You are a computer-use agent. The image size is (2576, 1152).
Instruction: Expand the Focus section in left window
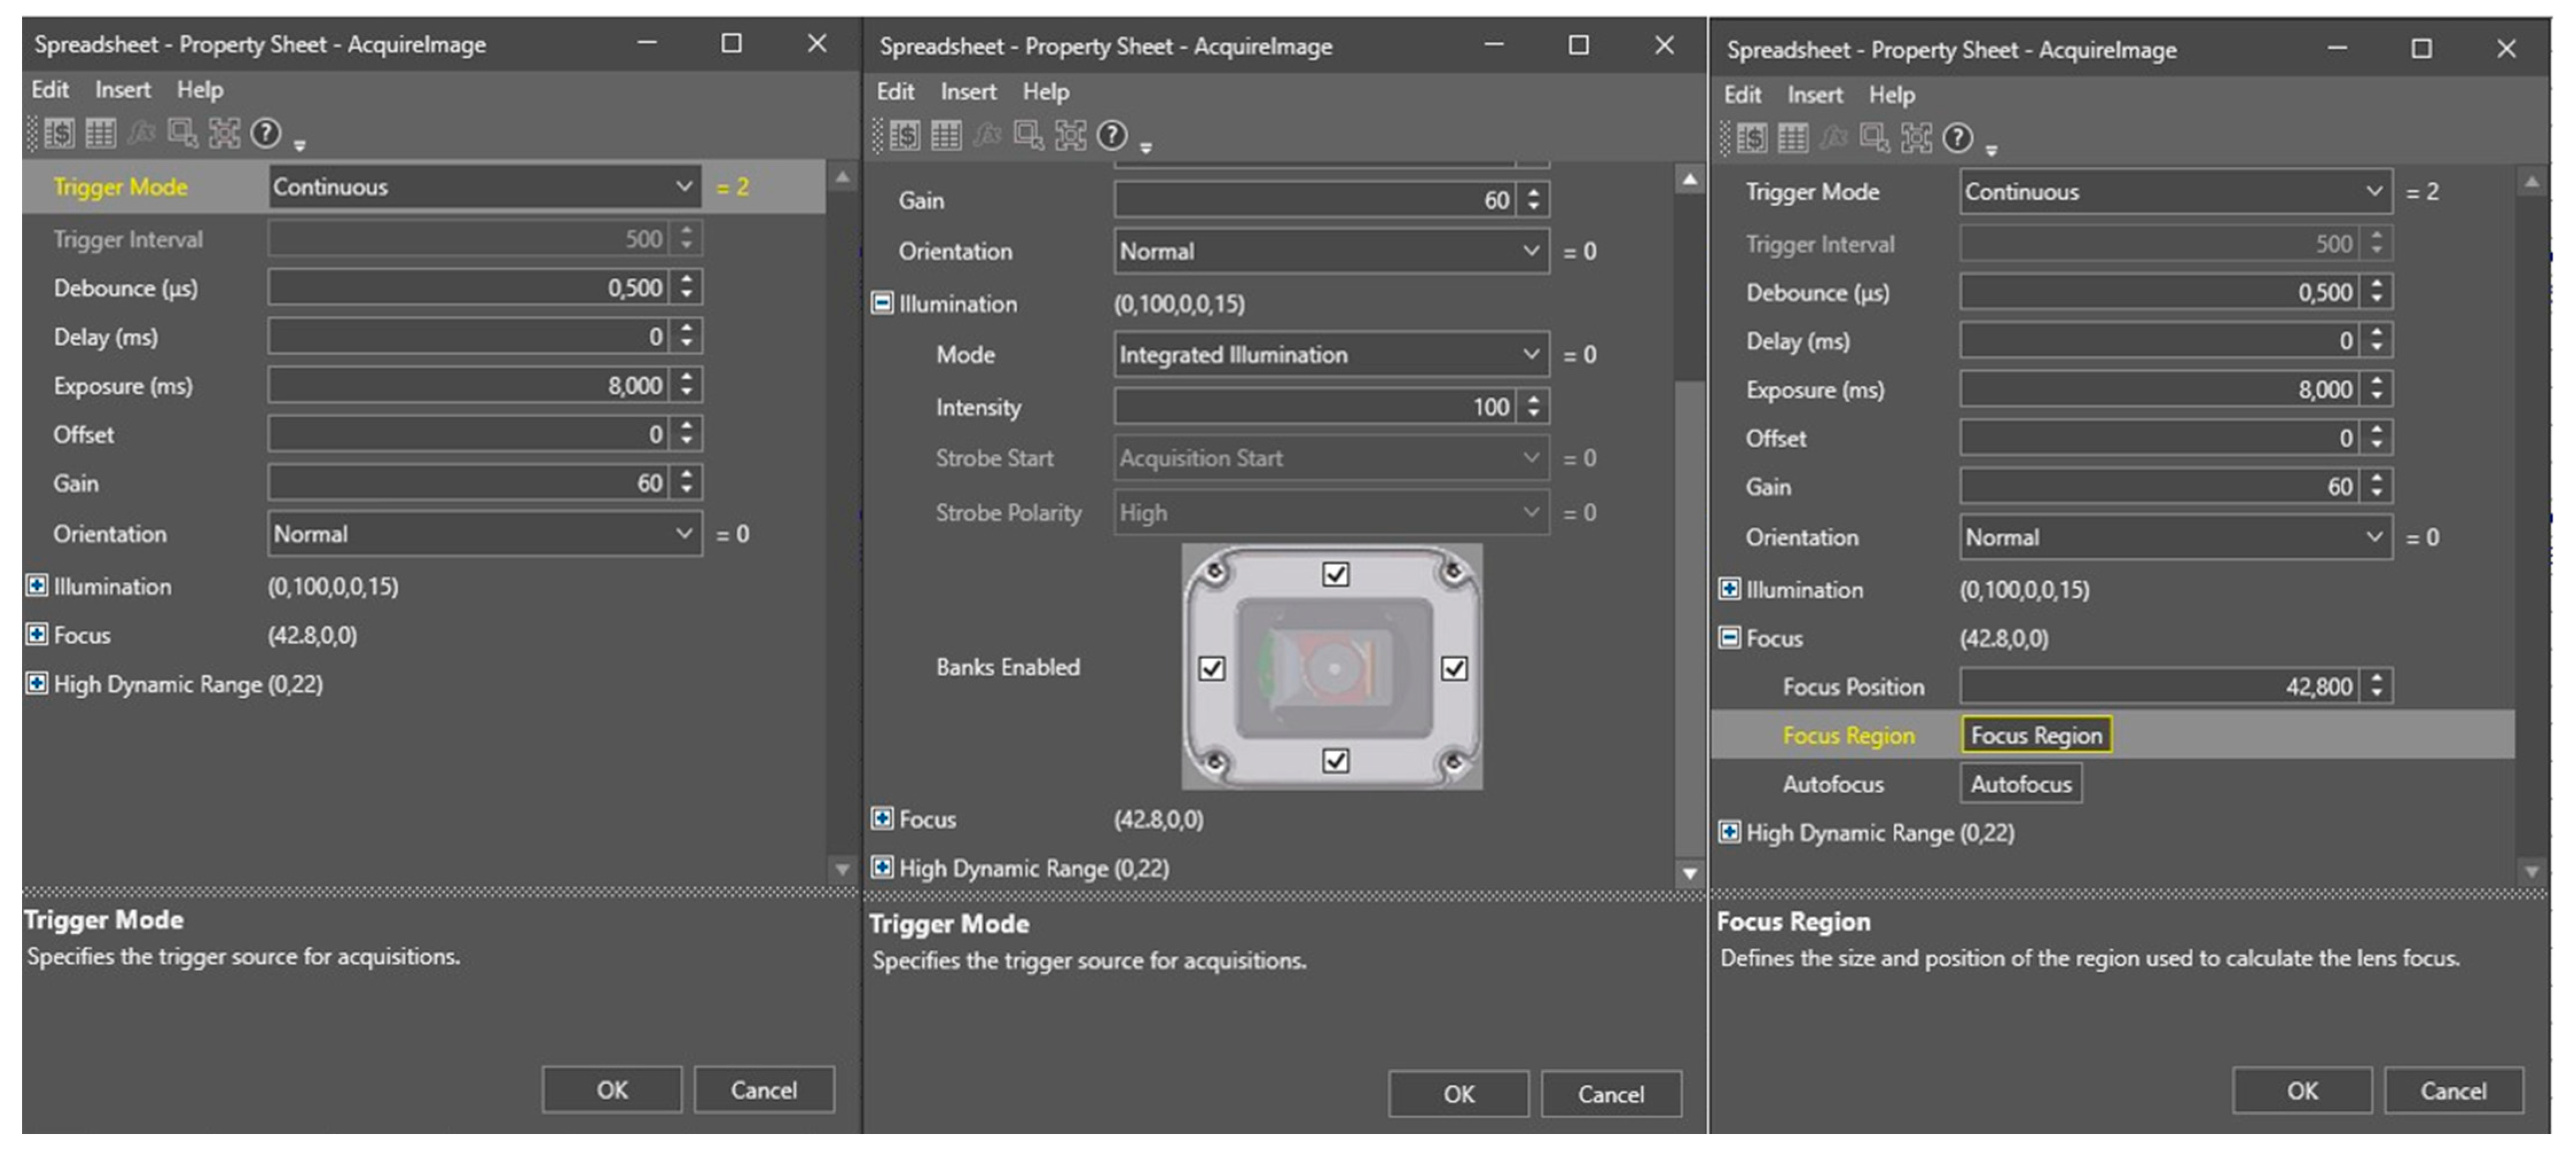coord(37,635)
